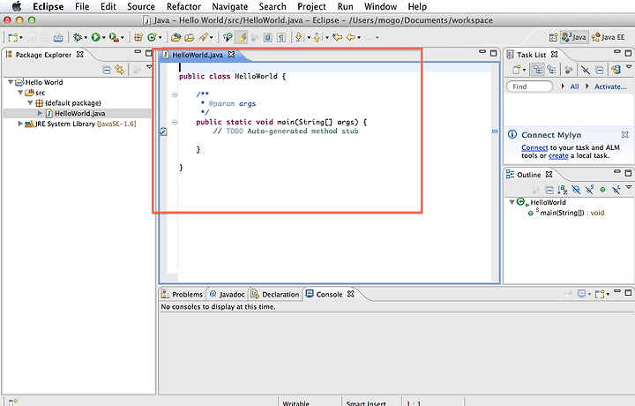
Task: Open the New wizard dropdown arrow
Action: (x=21, y=38)
